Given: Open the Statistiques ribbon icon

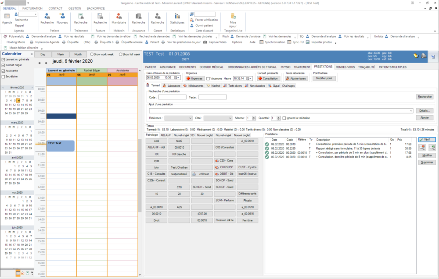Looking at the screenshot, I should click(x=177, y=16).
